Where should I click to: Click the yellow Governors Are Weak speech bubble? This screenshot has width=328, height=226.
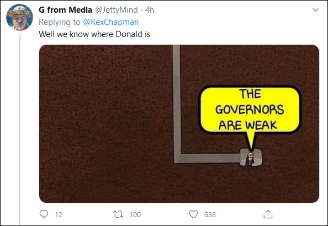click(250, 109)
